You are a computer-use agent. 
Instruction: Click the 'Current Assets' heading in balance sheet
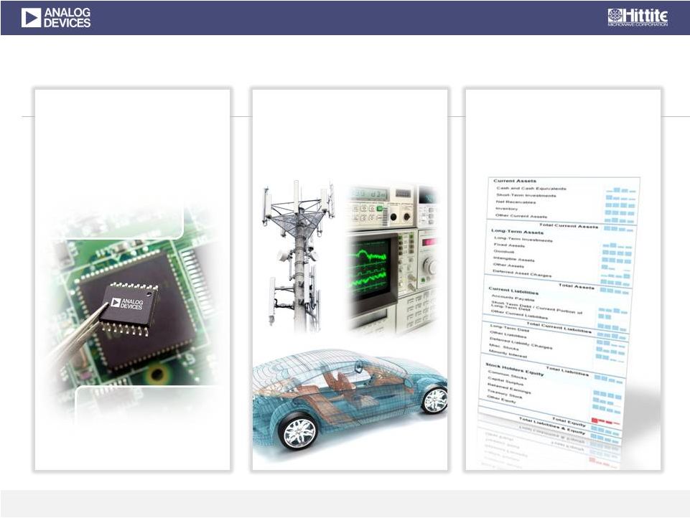tap(514, 181)
